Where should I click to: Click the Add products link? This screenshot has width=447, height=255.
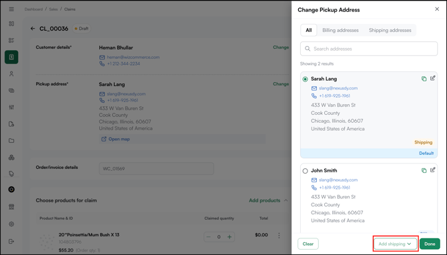[265, 200]
